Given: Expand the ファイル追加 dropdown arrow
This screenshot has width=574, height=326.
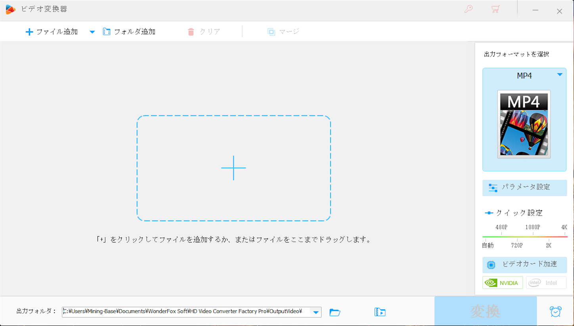Looking at the screenshot, I should pyautogui.click(x=92, y=31).
